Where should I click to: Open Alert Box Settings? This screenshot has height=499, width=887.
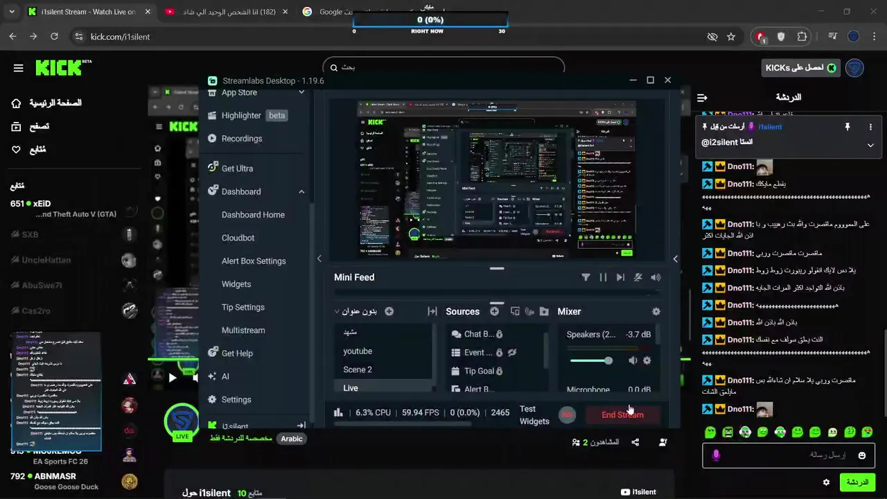pos(254,261)
